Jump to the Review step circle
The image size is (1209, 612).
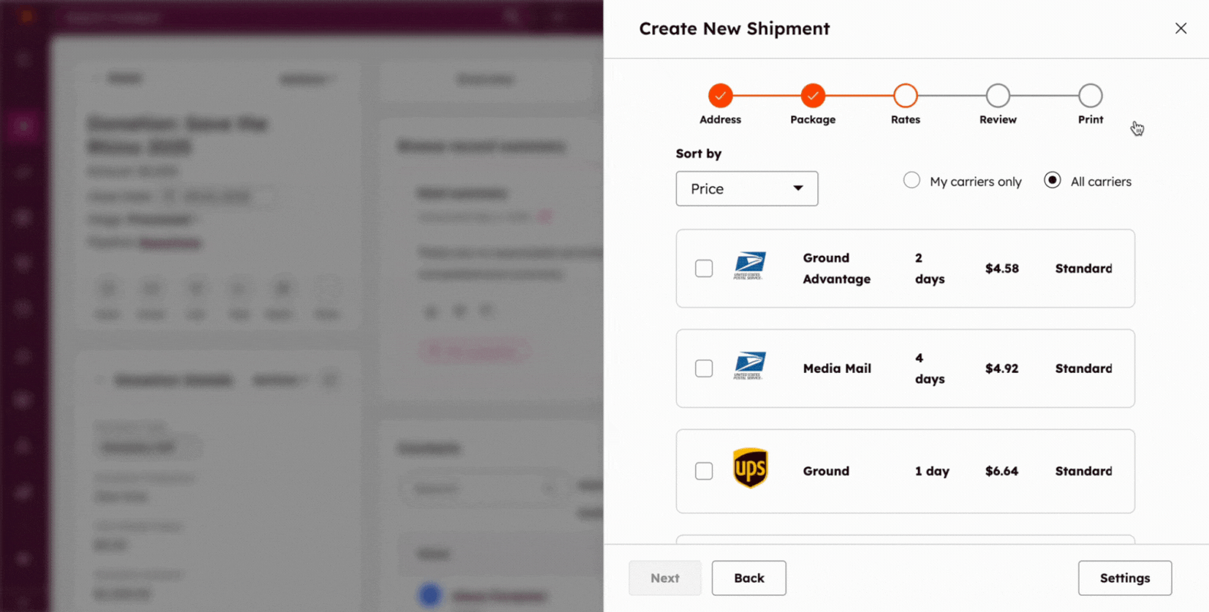998,96
